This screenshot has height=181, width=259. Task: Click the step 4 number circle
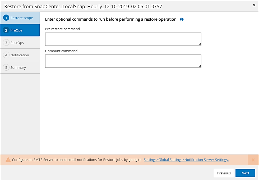click(x=6, y=55)
